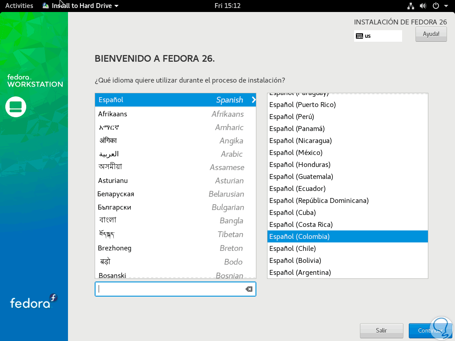
Task: Click the chevron on Español row
Action: tap(254, 100)
